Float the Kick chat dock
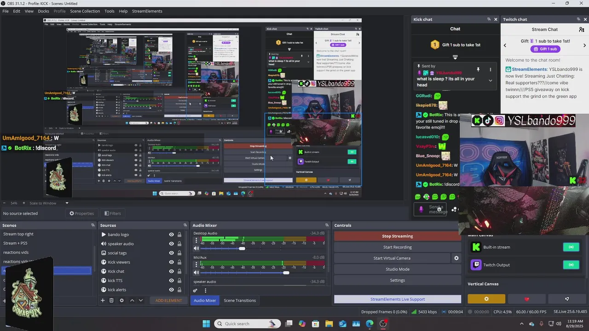The height and width of the screenshot is (331, 589). (489, 19)
